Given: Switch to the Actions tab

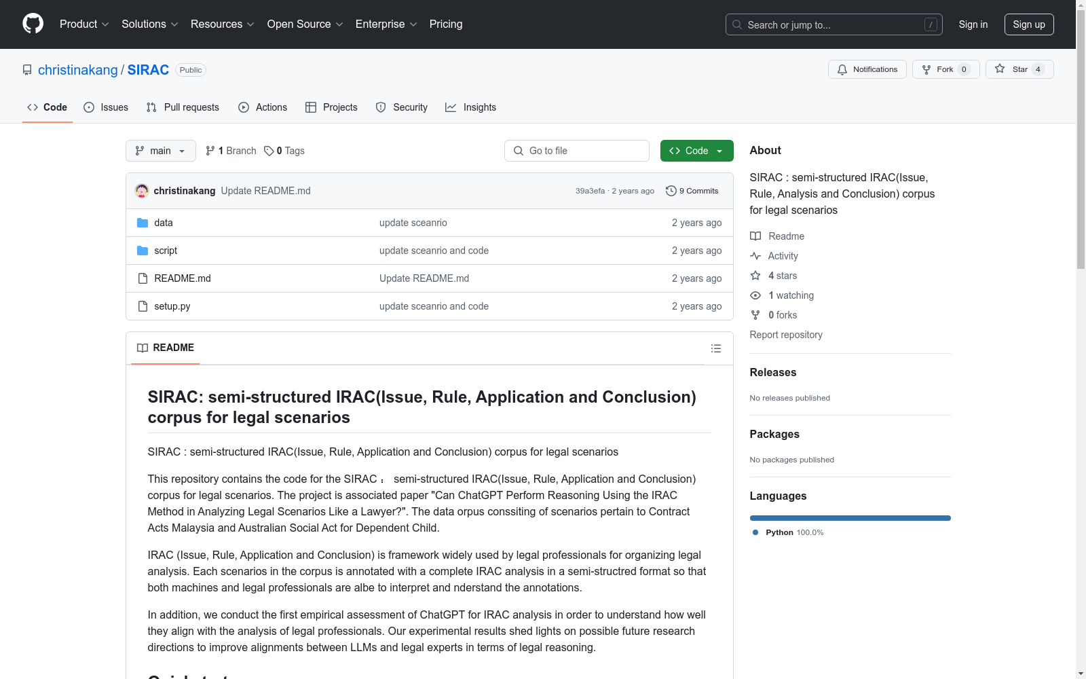Looking at the screenshot, I should [x=263, y=107].
